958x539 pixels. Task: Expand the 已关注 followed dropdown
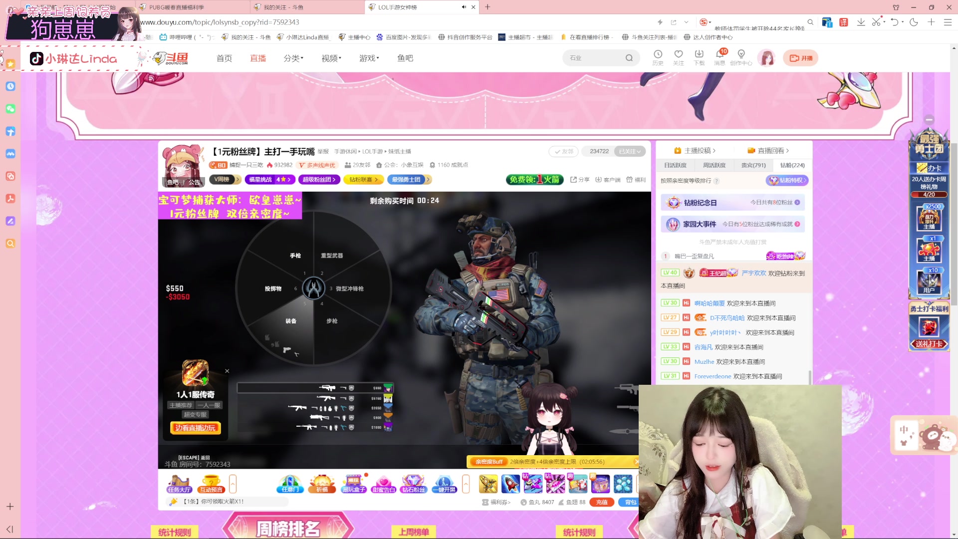coord(630,151)
